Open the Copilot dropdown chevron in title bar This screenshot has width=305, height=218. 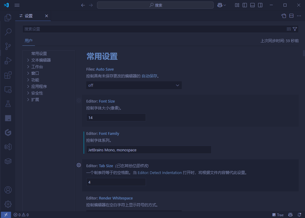[225, 5]
